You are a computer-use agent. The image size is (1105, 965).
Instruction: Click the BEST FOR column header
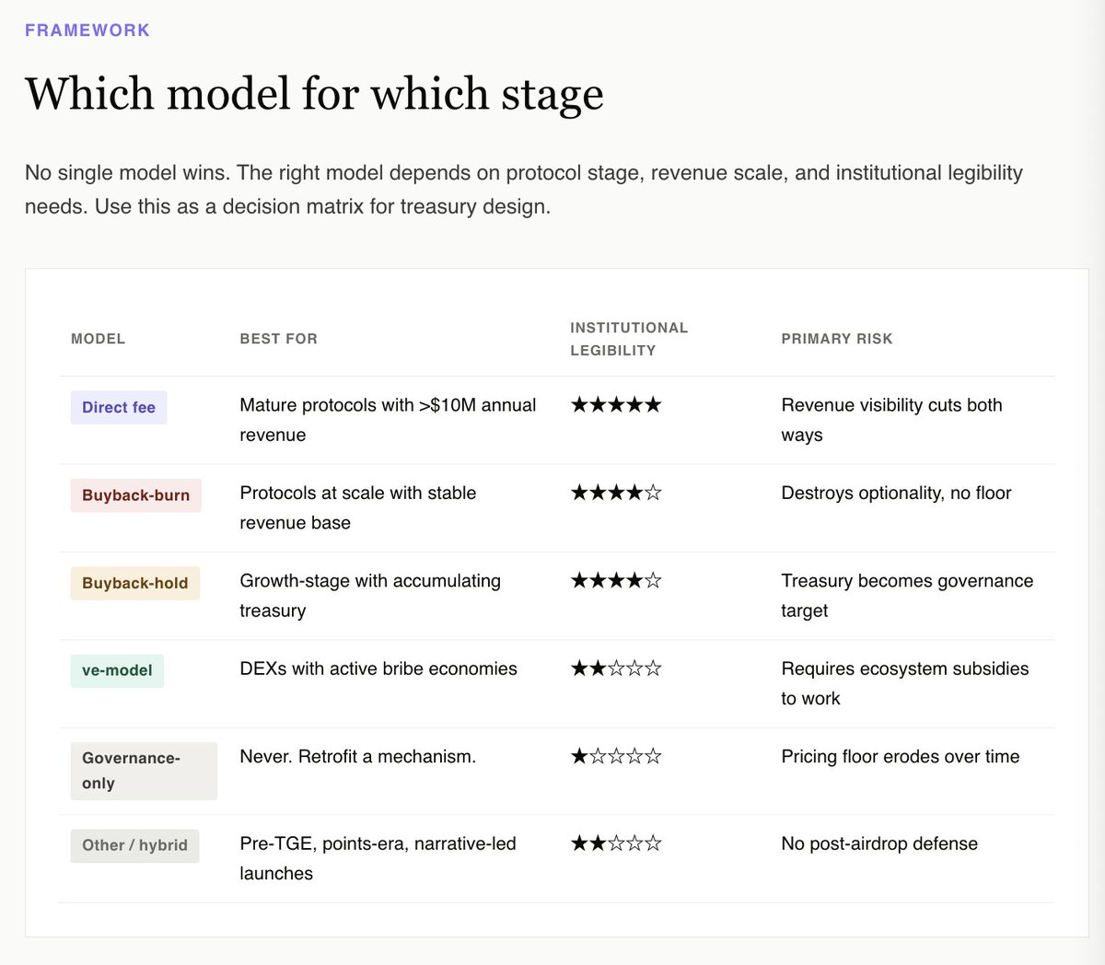coord(278,339)
